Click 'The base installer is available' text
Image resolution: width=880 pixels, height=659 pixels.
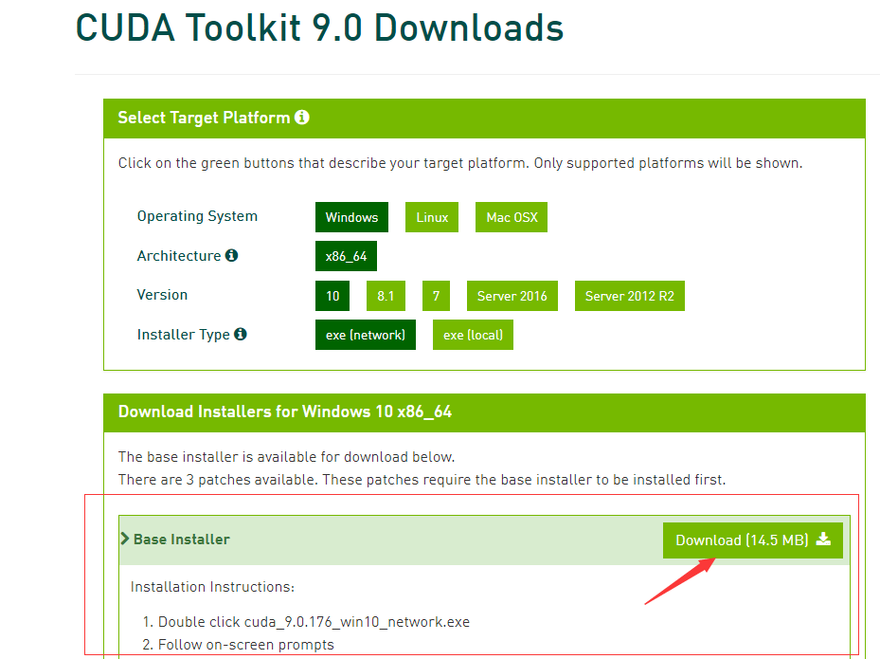pyautogui.click(x=286, y=457)
